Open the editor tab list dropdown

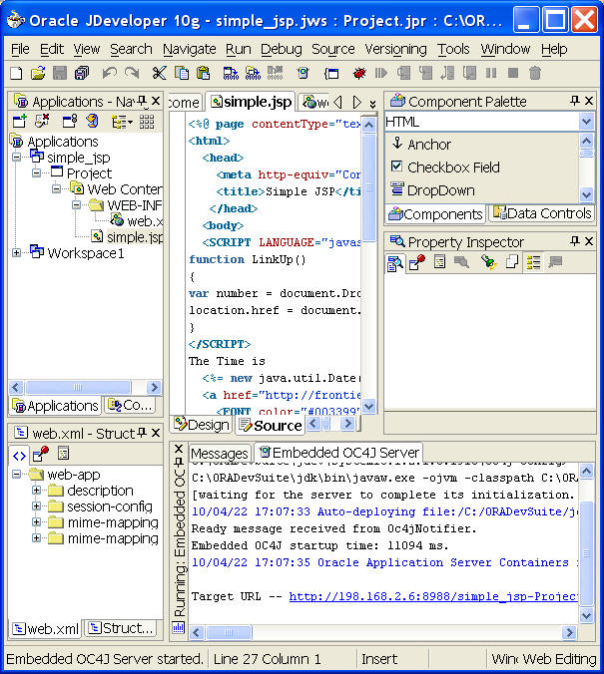[x=372, y=103]
